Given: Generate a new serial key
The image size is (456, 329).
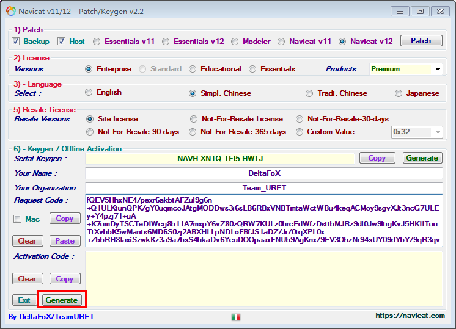Looking at the screenshot, I should click(422, 158).
